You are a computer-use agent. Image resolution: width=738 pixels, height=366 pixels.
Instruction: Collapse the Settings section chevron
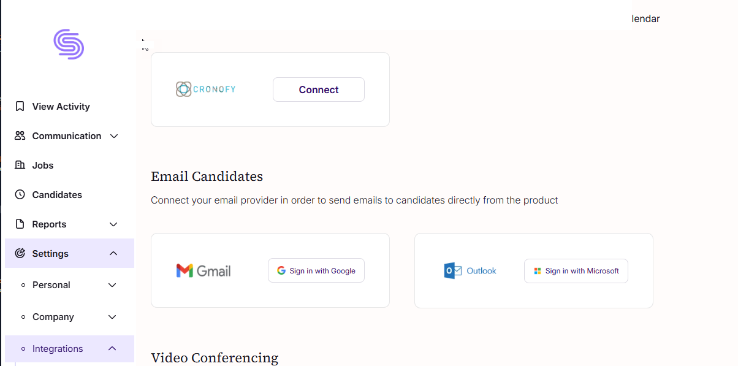(113, 253)
